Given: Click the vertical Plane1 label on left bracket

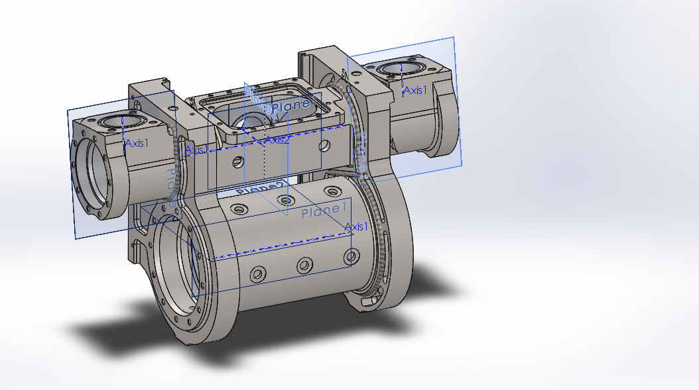Looking at the screenshot, I should [172, 188].
